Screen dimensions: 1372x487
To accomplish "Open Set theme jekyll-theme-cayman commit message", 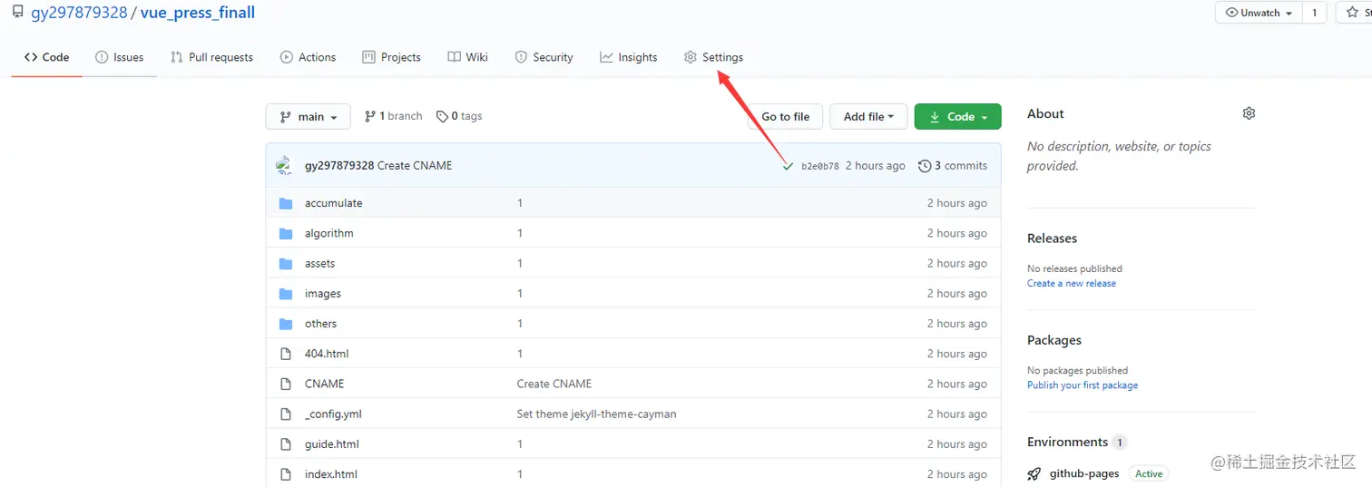I will (596, 414).
